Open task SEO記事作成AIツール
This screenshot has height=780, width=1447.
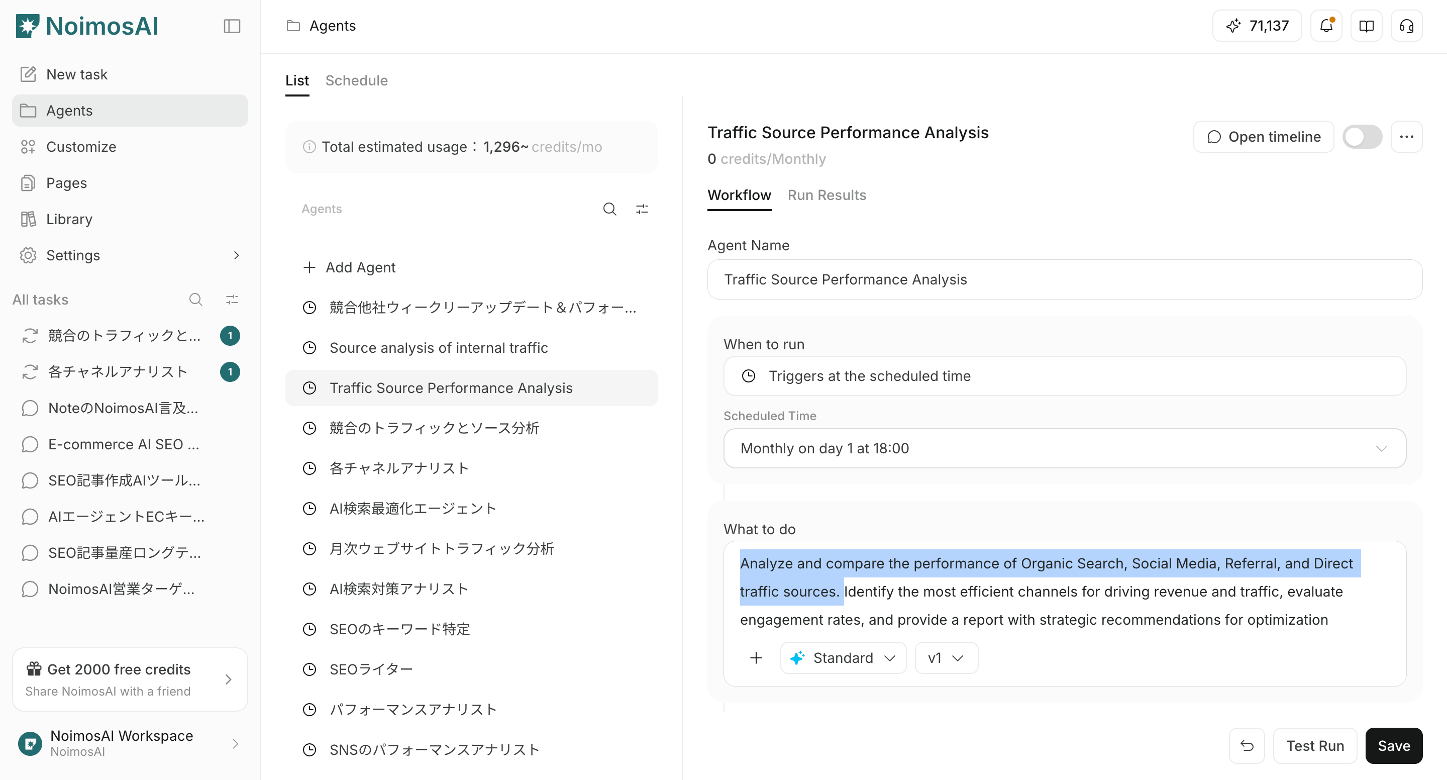point(130,480)
